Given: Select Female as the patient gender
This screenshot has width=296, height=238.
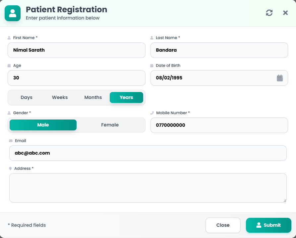Looking at the screenshot, I should pyautogui.click(x=109, y=125).
